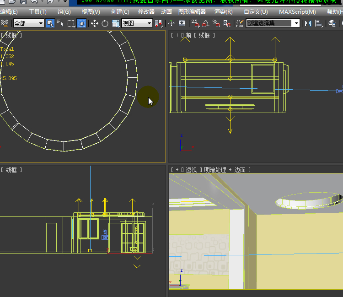This screenshot has height=297, width=343.
Task: Click the Redo arrow icon
Action: click(50, 2)
